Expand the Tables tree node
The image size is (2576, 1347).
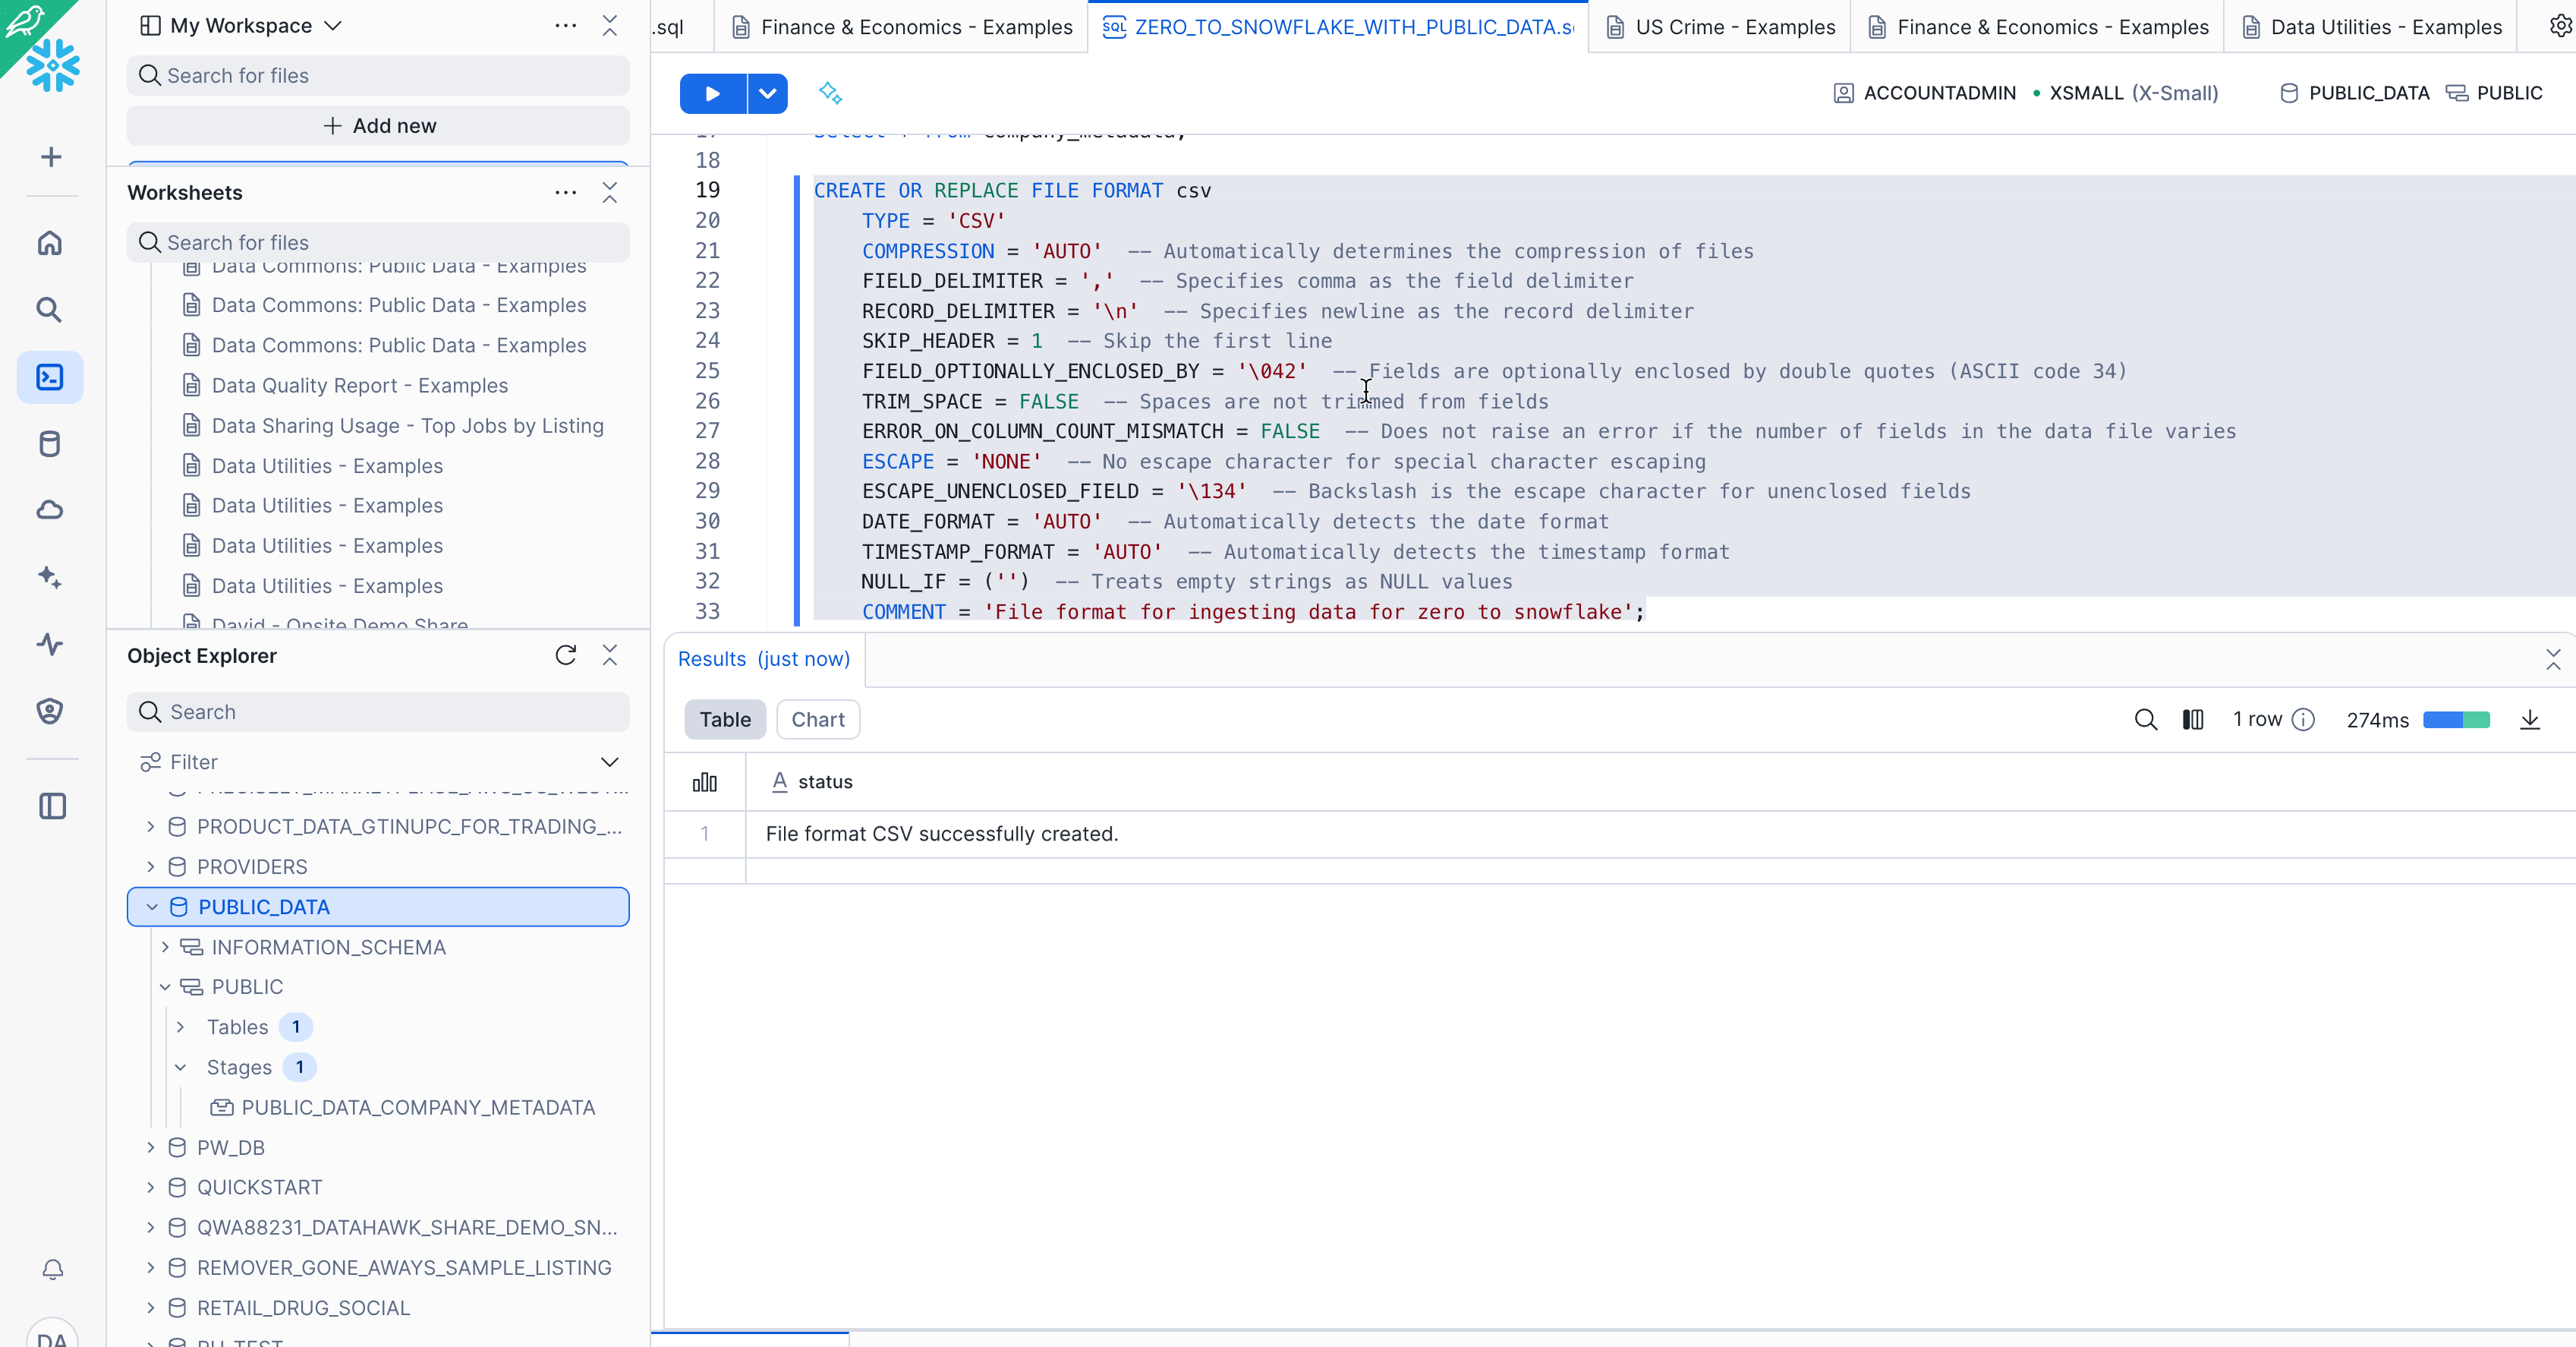pyautogui.click(x=181, y=1028)
